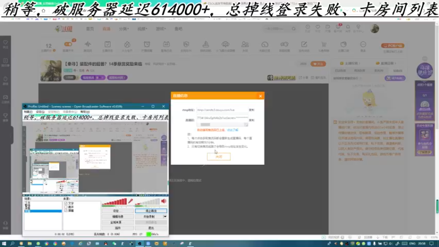Click the OBS 退出 exit button

click(151, 228)
